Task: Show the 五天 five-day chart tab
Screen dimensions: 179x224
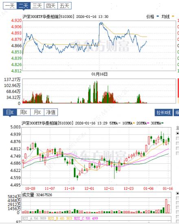Action: [x=64, y=6]
